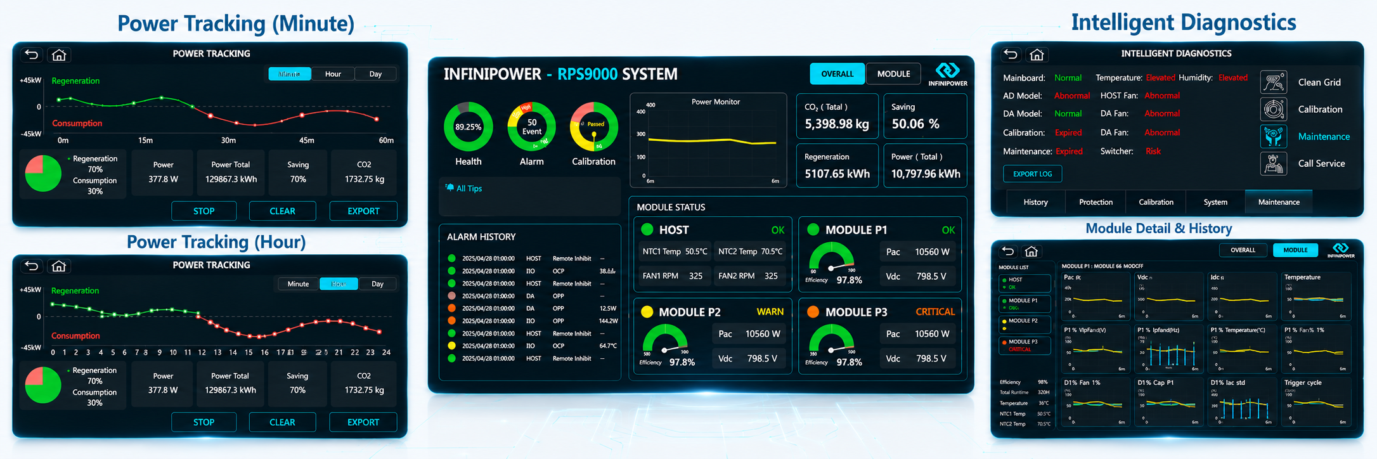1377x459 pixels.
Task: Stop tracking in Power Tracking (Hour) panel
Action: [x=204, y=422]
